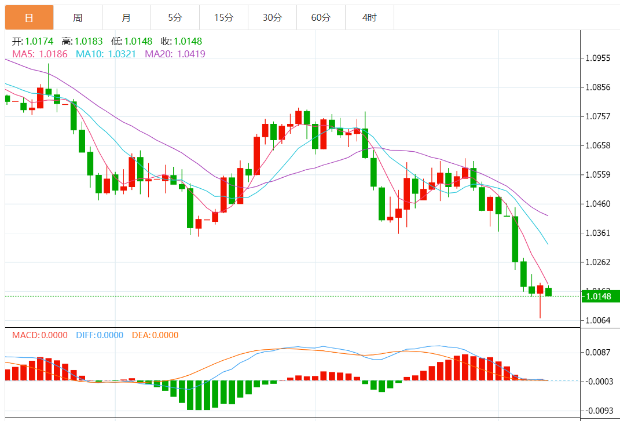Screen dimensions: 620x421
Task: Click the 1.0460 price axis label
Action: click(598, 204)
